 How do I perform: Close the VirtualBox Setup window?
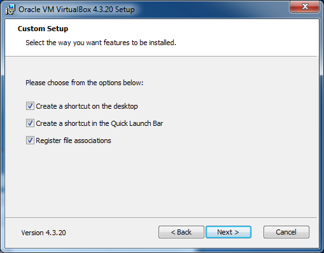point(305,6)
